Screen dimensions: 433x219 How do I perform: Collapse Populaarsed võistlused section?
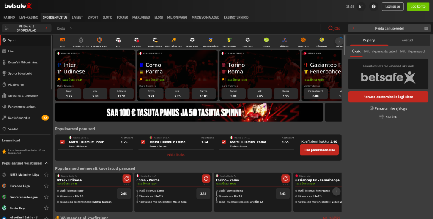coord(47,163)
